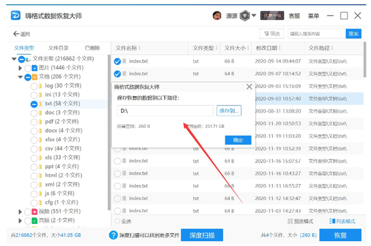The width and height of the screenshot is (371, 246).
Task: Toggle the 全选 select-all checkbox
Action: click(x=117, y=221)
